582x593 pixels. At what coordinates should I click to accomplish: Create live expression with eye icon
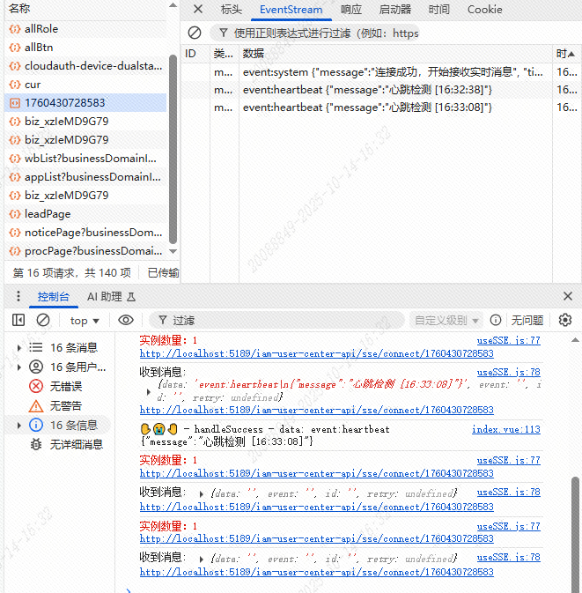[126, 320]
